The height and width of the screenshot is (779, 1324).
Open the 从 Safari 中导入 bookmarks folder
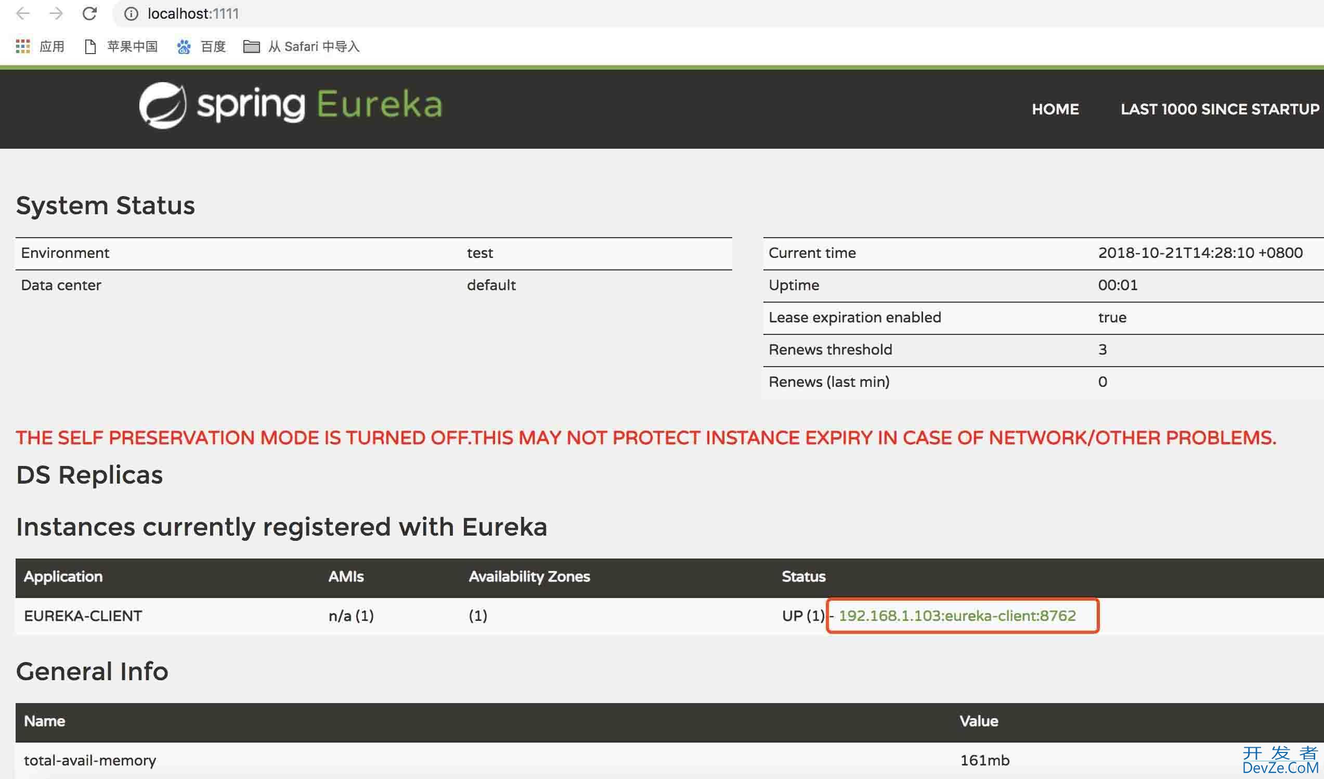[302, 47]
